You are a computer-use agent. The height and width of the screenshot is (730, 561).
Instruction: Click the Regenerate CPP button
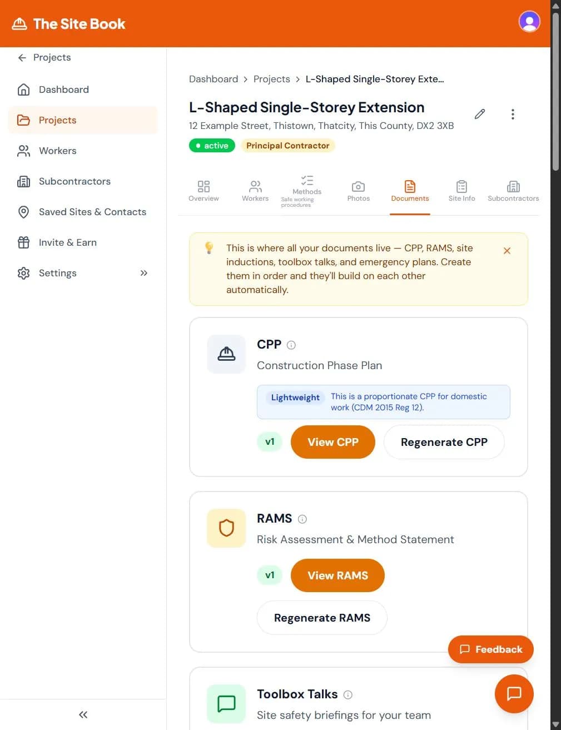pos(443,442)
